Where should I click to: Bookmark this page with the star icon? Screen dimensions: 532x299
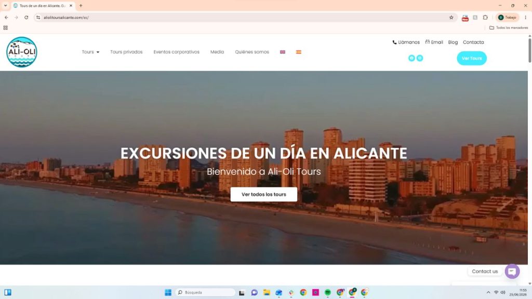pos(451,17)
